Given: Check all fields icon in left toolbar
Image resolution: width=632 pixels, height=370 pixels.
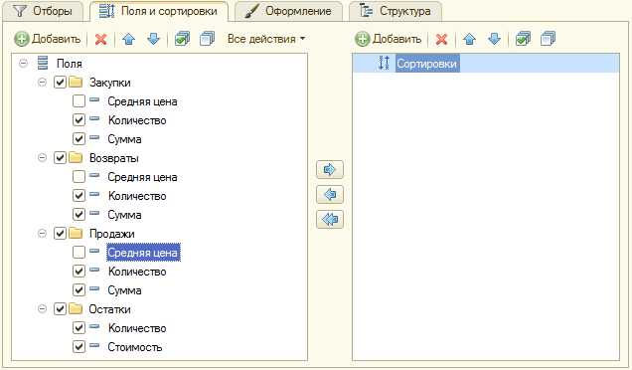Looking at the screenshot, I should coord(182,39).
